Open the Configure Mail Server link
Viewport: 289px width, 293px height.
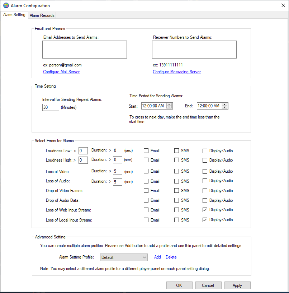click(61, 72)
